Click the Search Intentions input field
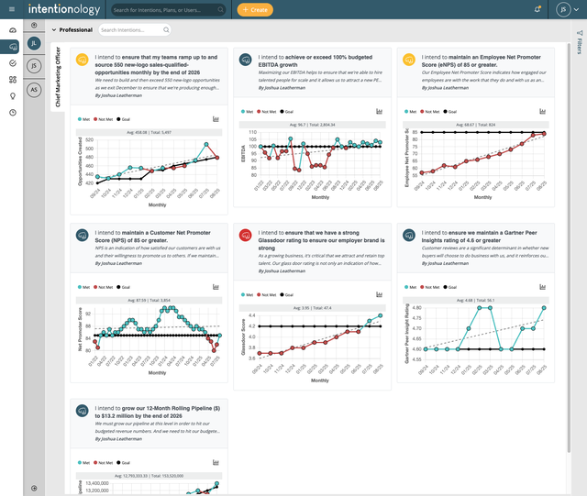The height and width of the screenshot is (496, 587). tap(134, 30)
